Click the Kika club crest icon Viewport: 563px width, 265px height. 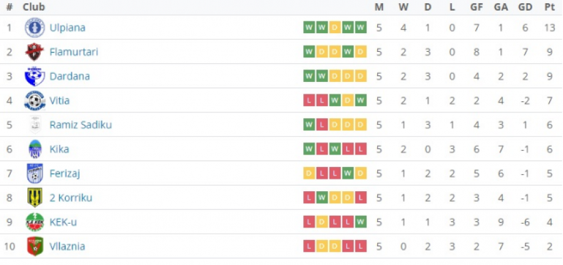(35, 149)
